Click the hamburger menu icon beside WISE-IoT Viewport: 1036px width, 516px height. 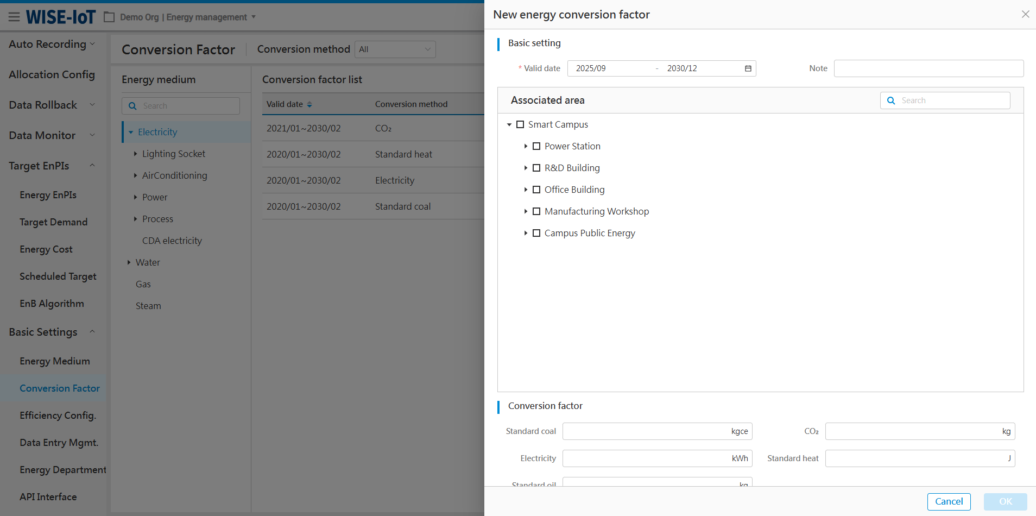tap(14, 17)
